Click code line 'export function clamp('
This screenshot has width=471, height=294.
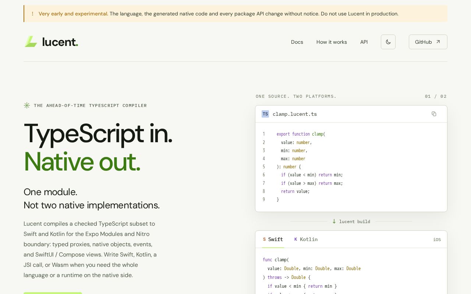(301, 134)
